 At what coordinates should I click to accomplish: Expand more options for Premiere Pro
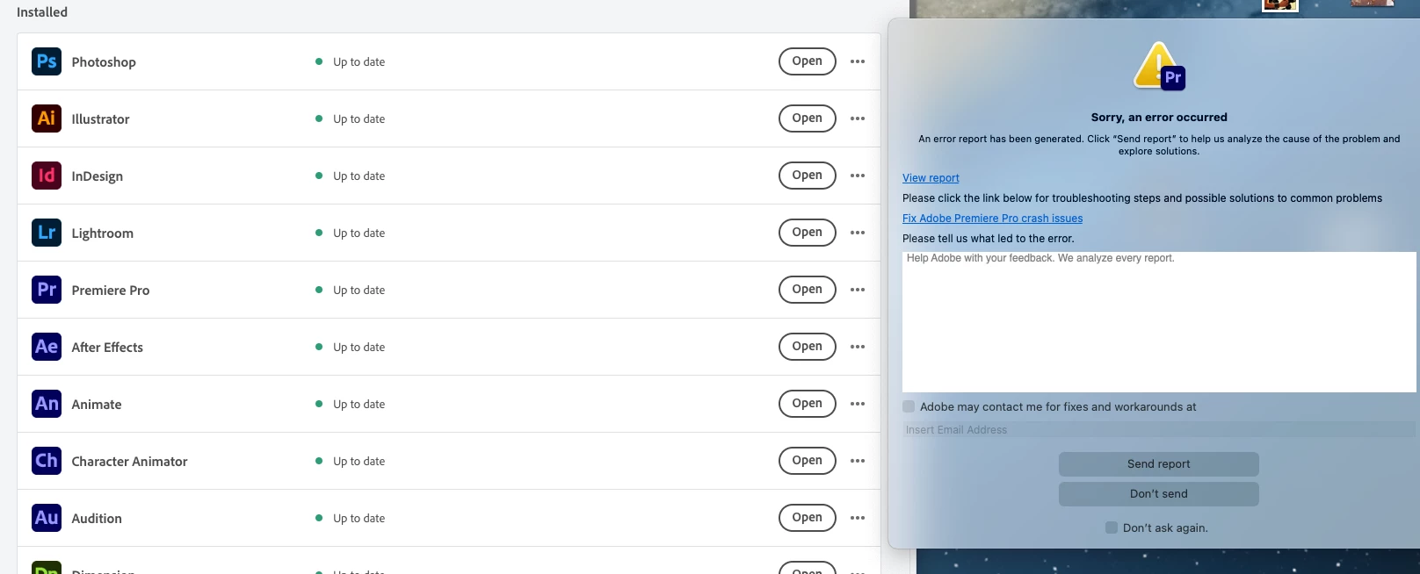coord(858,290)
